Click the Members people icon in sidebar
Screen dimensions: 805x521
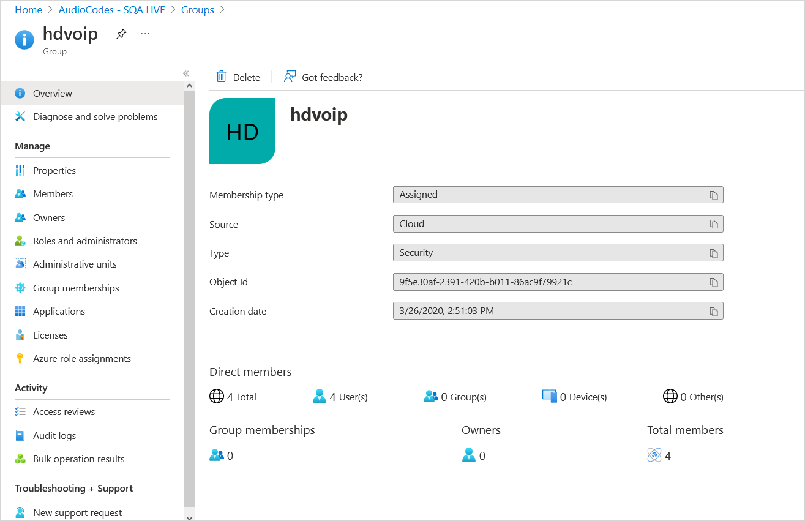[x=20, y=193]
